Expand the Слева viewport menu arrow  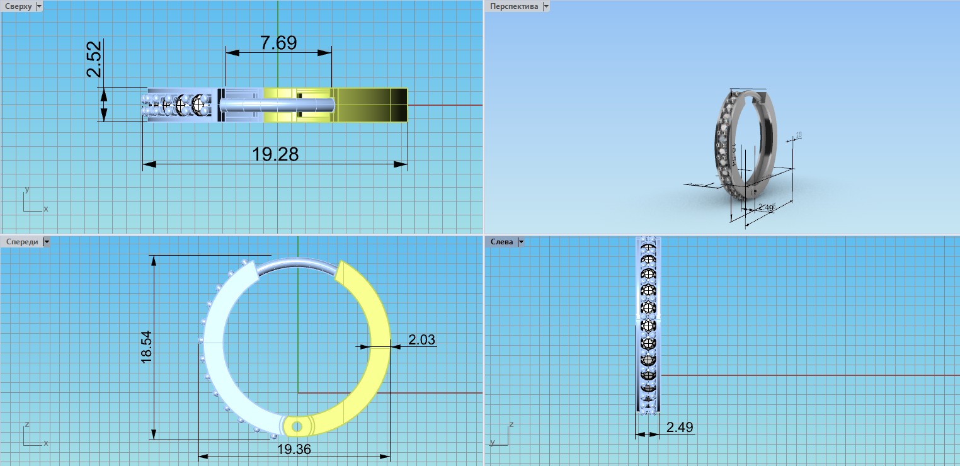click(520, 242)
